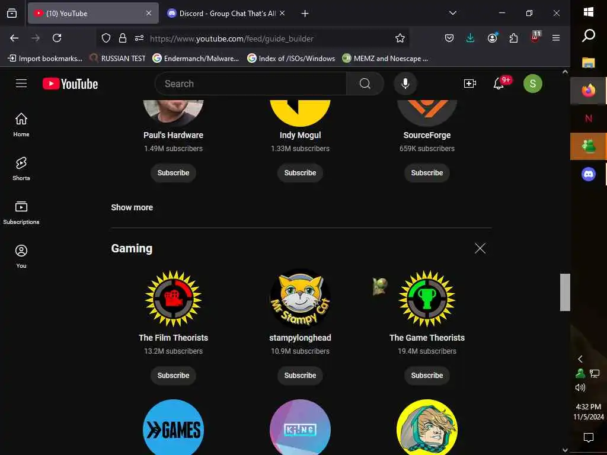Viewport: 607px width, 455px height.
Task: Open the Firefox downloads arrow icon
Action: click(x=470, y=38)
